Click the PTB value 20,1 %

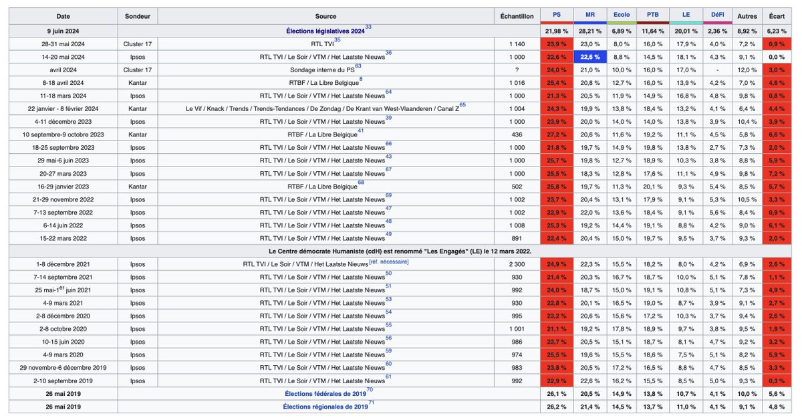[653, 187]
